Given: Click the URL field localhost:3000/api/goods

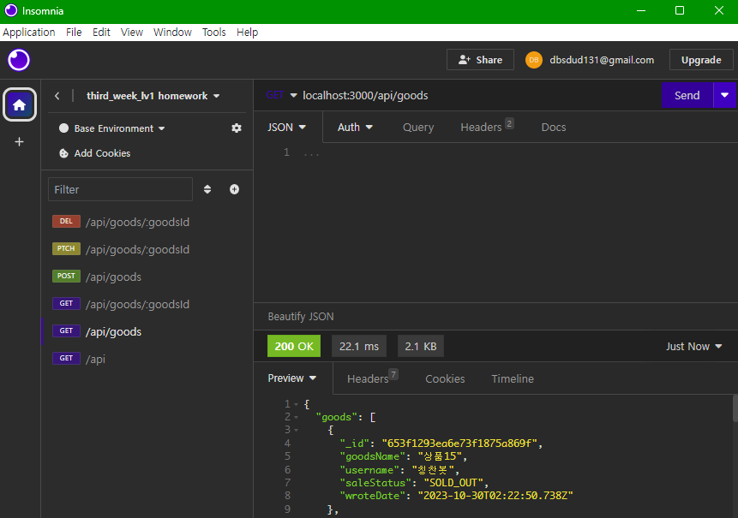Looking at the screenshot, I should [x=365, y=95].
